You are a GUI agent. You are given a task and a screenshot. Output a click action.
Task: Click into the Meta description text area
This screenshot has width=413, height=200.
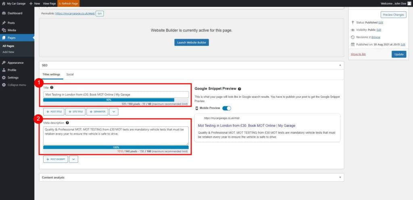coord(116,136)
